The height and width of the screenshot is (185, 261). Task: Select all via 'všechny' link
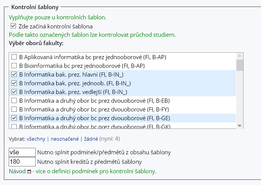(x=36, y=139)
